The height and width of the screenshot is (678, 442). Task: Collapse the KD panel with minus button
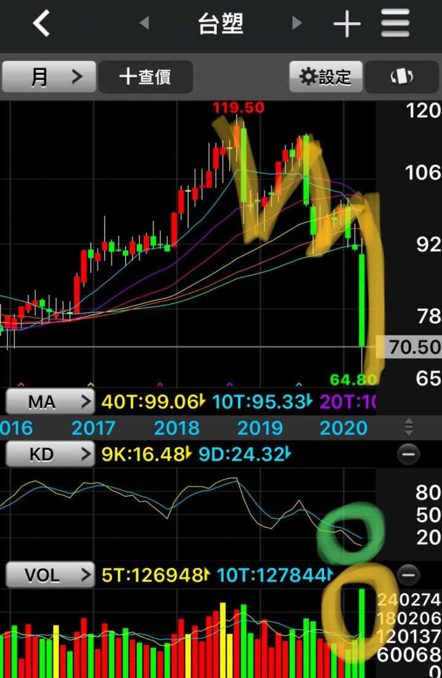coord(408,454)
